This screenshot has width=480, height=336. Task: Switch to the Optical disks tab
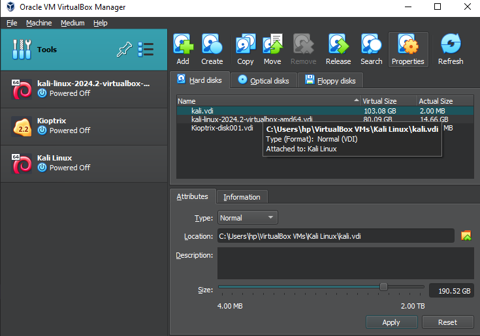pyautogui.click(x=264, y=81)
